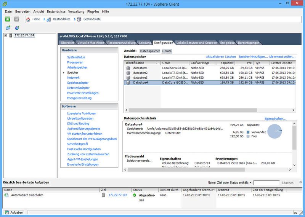Click the task filter text field
Screen dimensions: 305x217
point(266,183)
